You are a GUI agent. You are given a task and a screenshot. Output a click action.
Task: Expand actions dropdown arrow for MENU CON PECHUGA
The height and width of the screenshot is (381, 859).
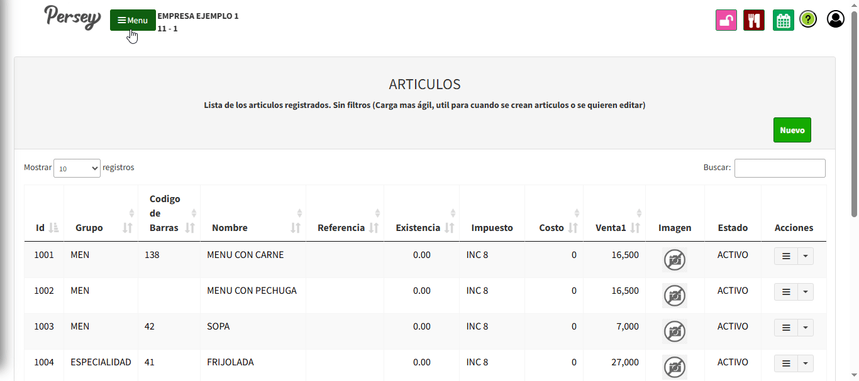point(806,292)
